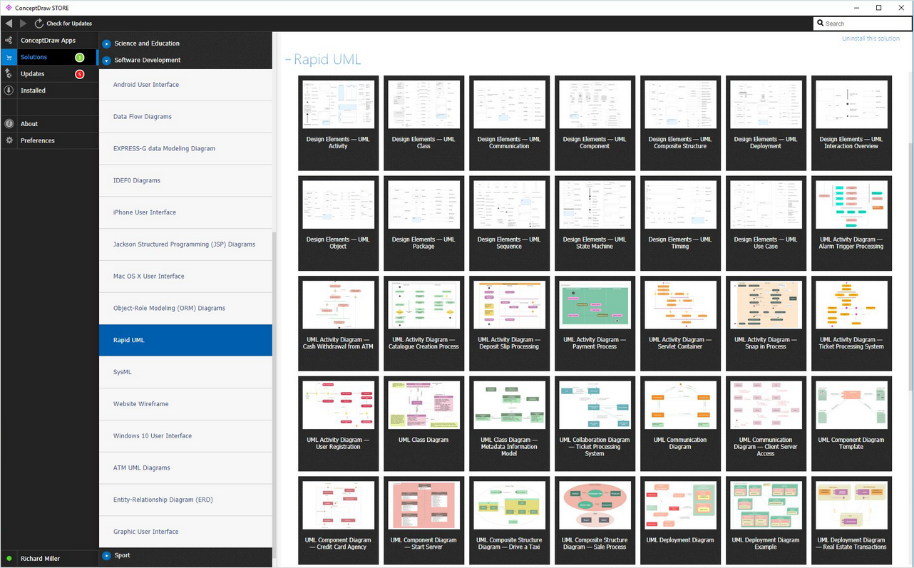Click the Preferences gear icon
Viewport: 914px width, 568px height.
click(9, 140)
